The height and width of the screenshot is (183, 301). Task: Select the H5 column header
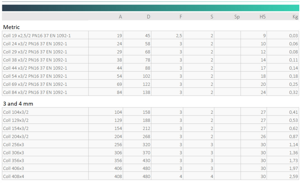tap(262, 17)
